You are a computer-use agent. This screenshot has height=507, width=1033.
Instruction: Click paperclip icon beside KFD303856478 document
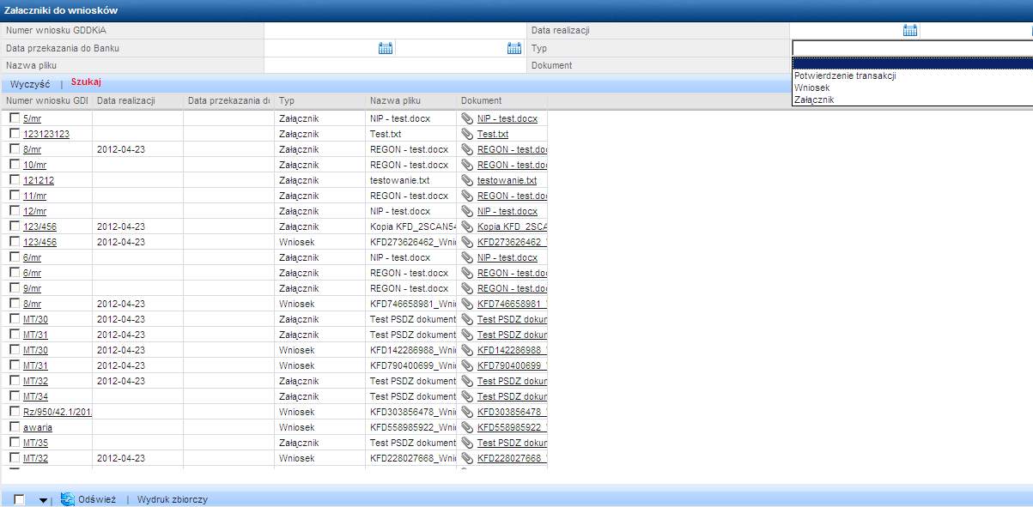(466, 412)
